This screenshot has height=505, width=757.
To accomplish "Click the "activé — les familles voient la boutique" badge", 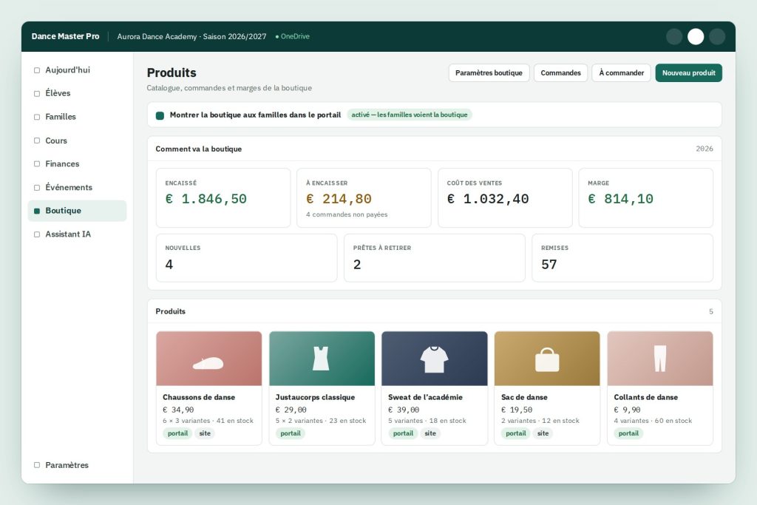I will [x=410, y=115].
